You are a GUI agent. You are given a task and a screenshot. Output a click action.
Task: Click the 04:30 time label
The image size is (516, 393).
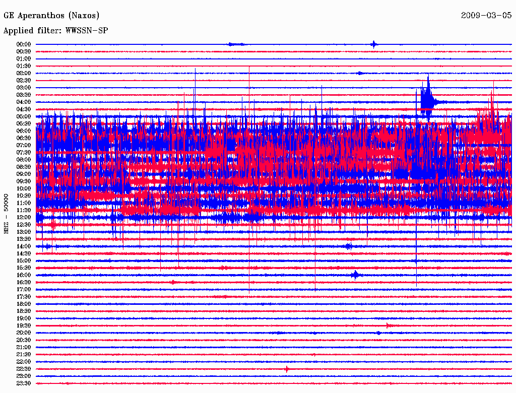coord(24,109)
